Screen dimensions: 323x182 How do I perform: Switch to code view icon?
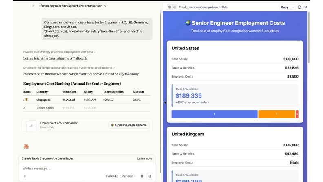[175, 7]
